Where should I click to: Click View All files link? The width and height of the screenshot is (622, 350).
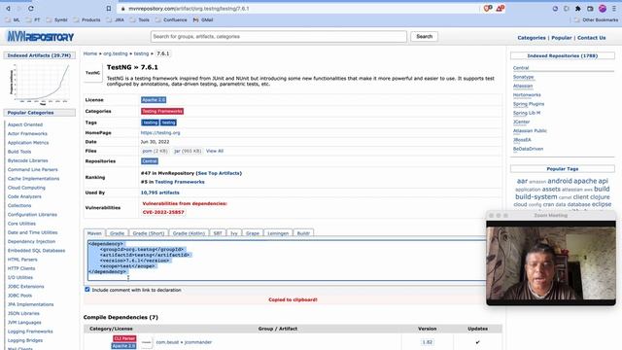pyautogui.click(x=215, y=152)
